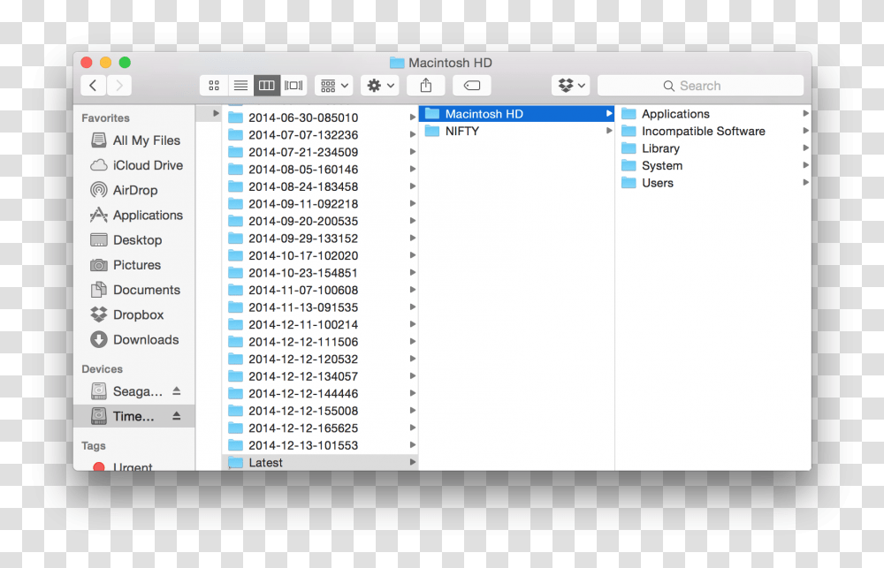Open AirDrop in the sidebar
Image resolution: width=884 pixels, height=568 pixels.
(134, 190)
